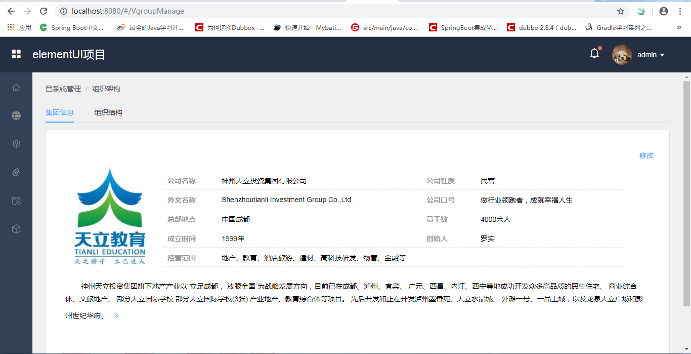
Task: Click the shield icon in sidebar
Action: (x=16, y=144)
